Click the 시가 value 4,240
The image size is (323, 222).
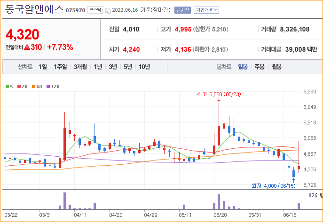(131, 50)
